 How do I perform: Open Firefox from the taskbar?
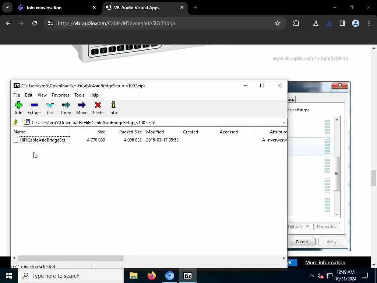(151, 276)
